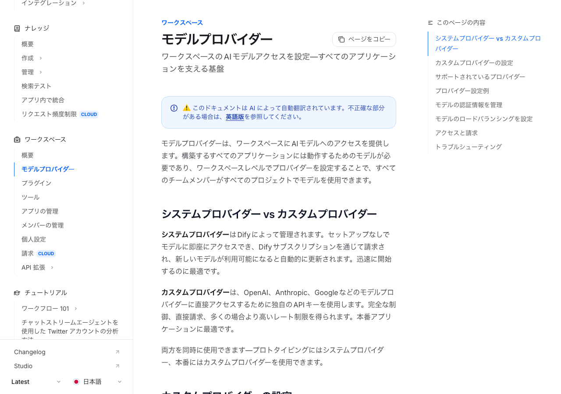Image resolution: width=561 pixels, height=394 pixels.
Task: Expand the ワークフロー 101 tutorial chevron
Action: coord(76,309)
